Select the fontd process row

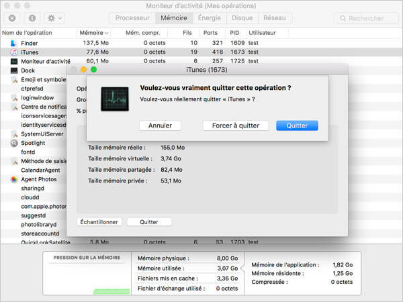[34, 152]
